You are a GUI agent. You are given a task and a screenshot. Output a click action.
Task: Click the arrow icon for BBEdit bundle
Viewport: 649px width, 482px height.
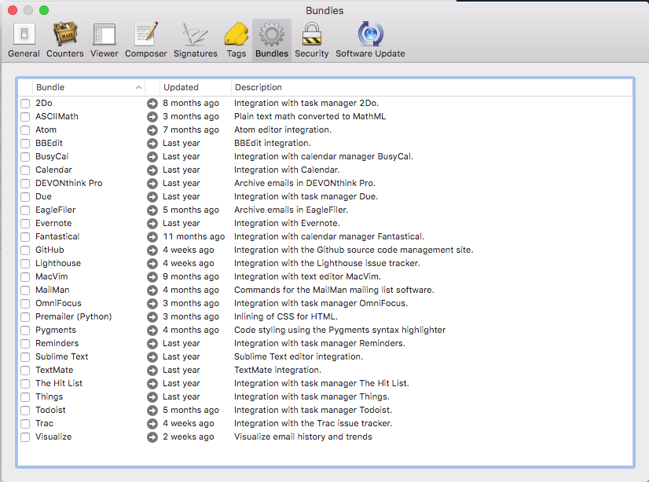(152, 144)
